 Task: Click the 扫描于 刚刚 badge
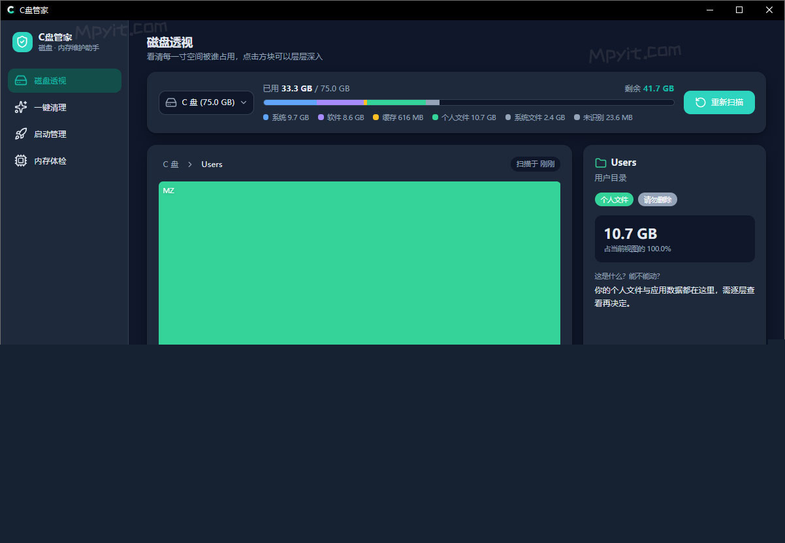[536, 164]
